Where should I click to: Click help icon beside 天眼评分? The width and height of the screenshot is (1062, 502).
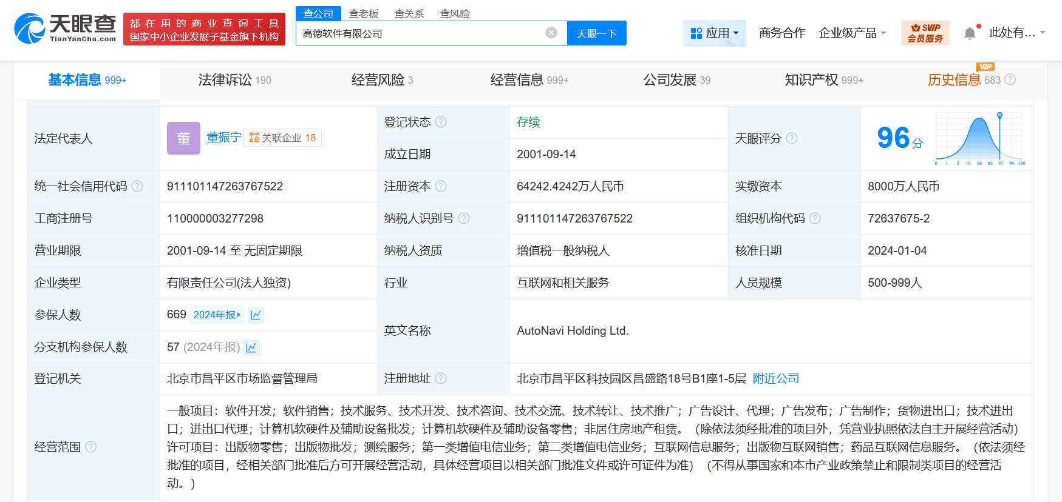(x=792, y=138)
